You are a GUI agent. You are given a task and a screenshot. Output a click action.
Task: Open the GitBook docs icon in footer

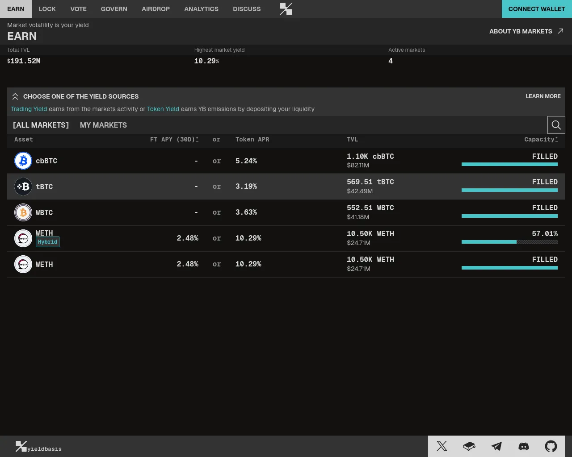tap(469, 446)
